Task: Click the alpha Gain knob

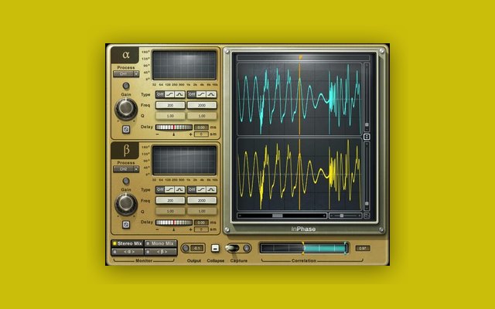Action: pyautogui.click(x=126, y=109)
